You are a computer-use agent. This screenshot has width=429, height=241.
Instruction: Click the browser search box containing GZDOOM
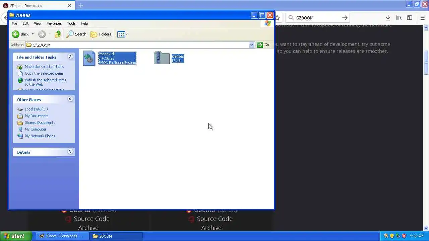coord(317,18)
